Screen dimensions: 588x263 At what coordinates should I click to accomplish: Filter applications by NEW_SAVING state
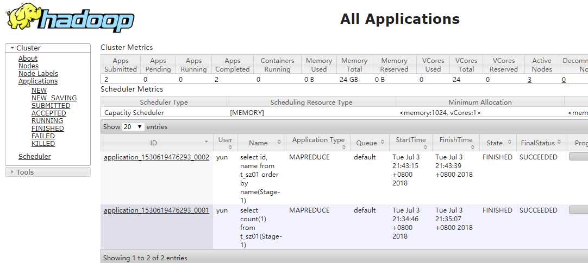coord(54,98)
